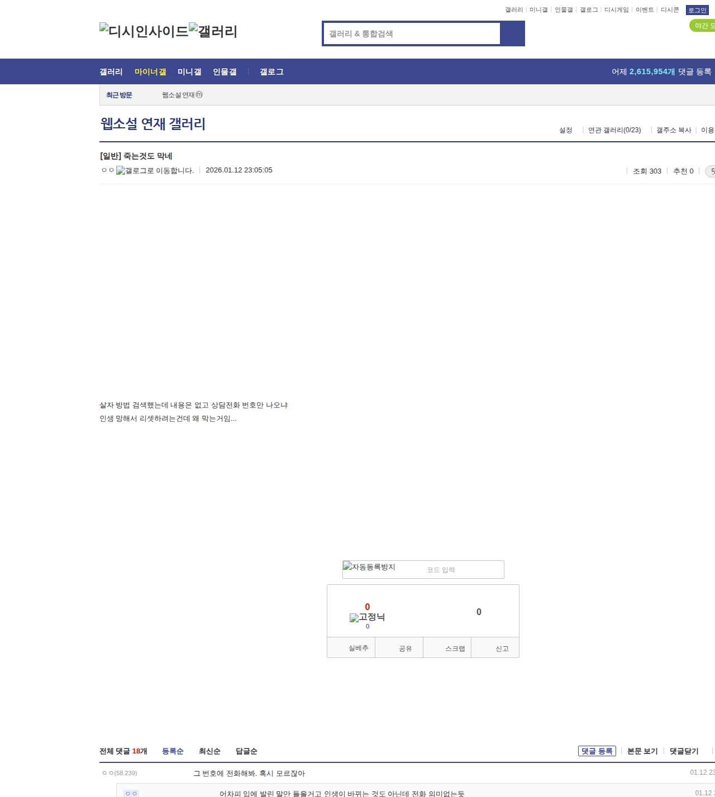
Task: Click the 스크랩 button
Action: 447,648
